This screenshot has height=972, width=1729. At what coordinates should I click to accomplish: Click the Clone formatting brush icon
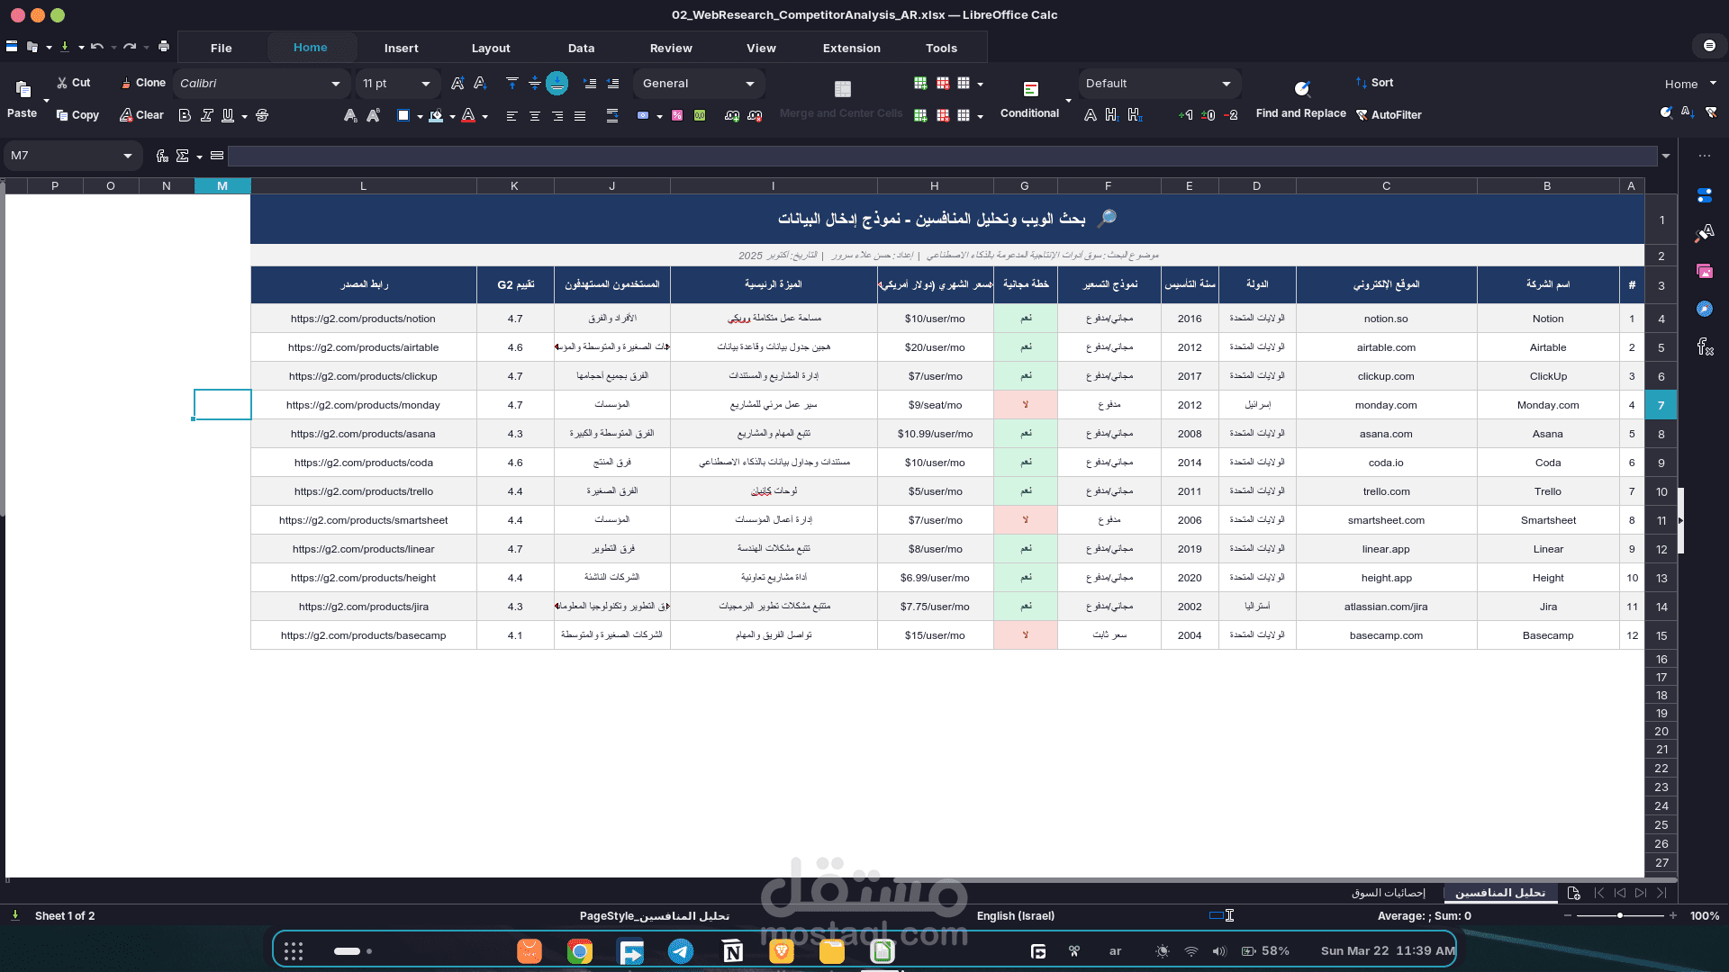pos(127,83)
